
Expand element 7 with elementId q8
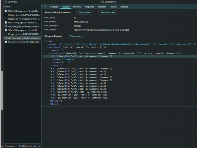pos(51,86)
